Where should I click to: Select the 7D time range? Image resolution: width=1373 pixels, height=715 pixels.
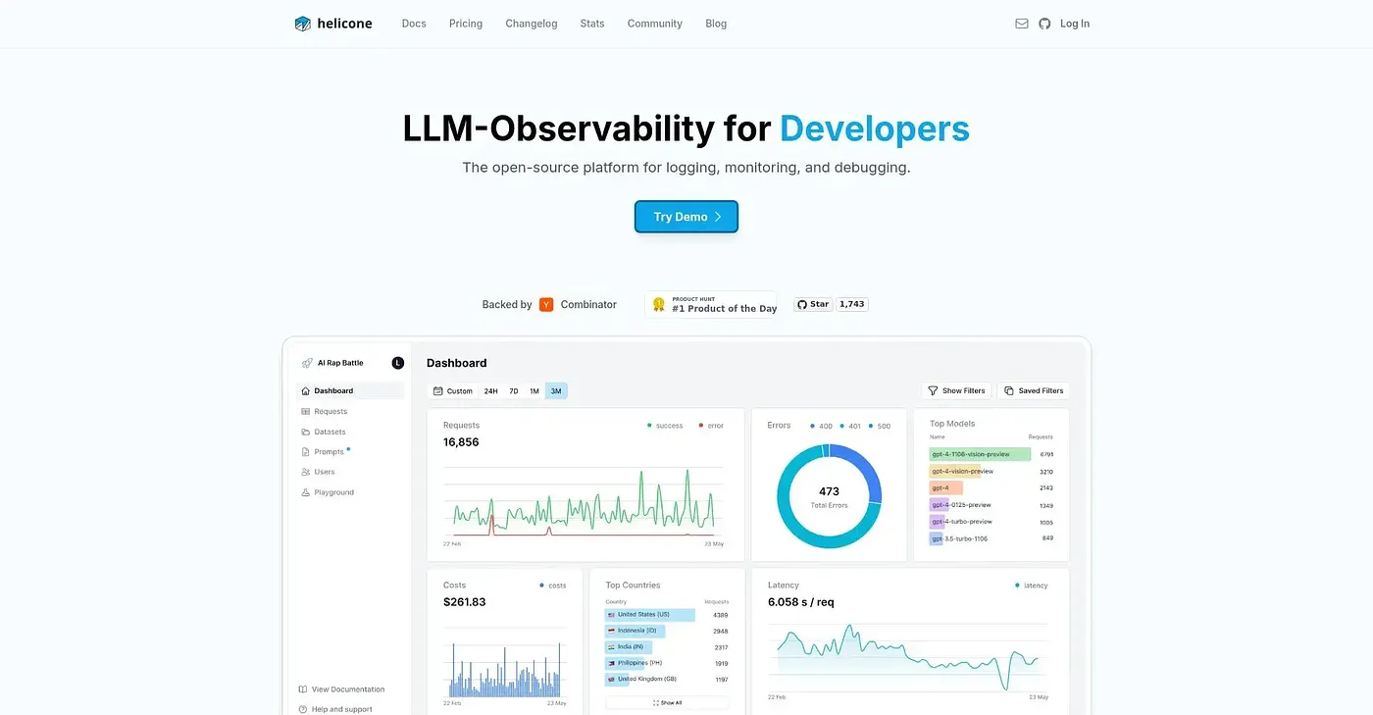(x=514, y=391)
